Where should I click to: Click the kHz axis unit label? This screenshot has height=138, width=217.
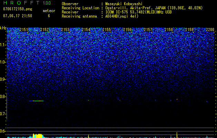point(3,28)
